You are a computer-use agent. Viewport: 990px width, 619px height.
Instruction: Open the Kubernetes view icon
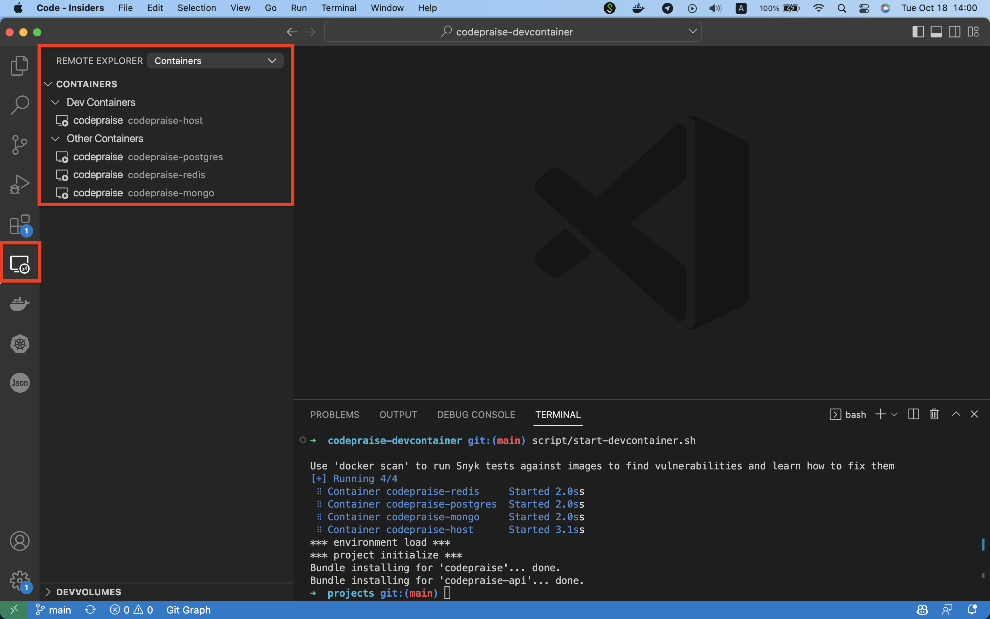(x=19, y=344)
